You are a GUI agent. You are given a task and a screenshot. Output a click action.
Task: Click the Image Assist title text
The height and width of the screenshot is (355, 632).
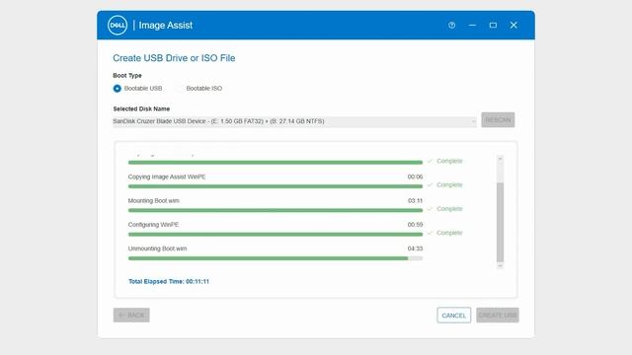(x=166, y=25)
